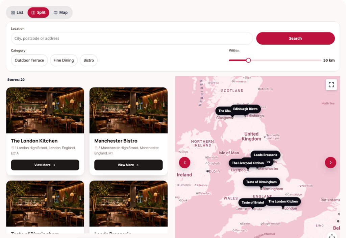Click The London Kitchen map marker
346x238 pixels.
pyautogui.click(x=283, y=201)
